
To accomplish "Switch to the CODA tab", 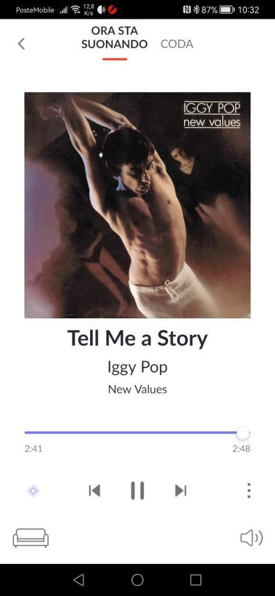I will point(177,44).
